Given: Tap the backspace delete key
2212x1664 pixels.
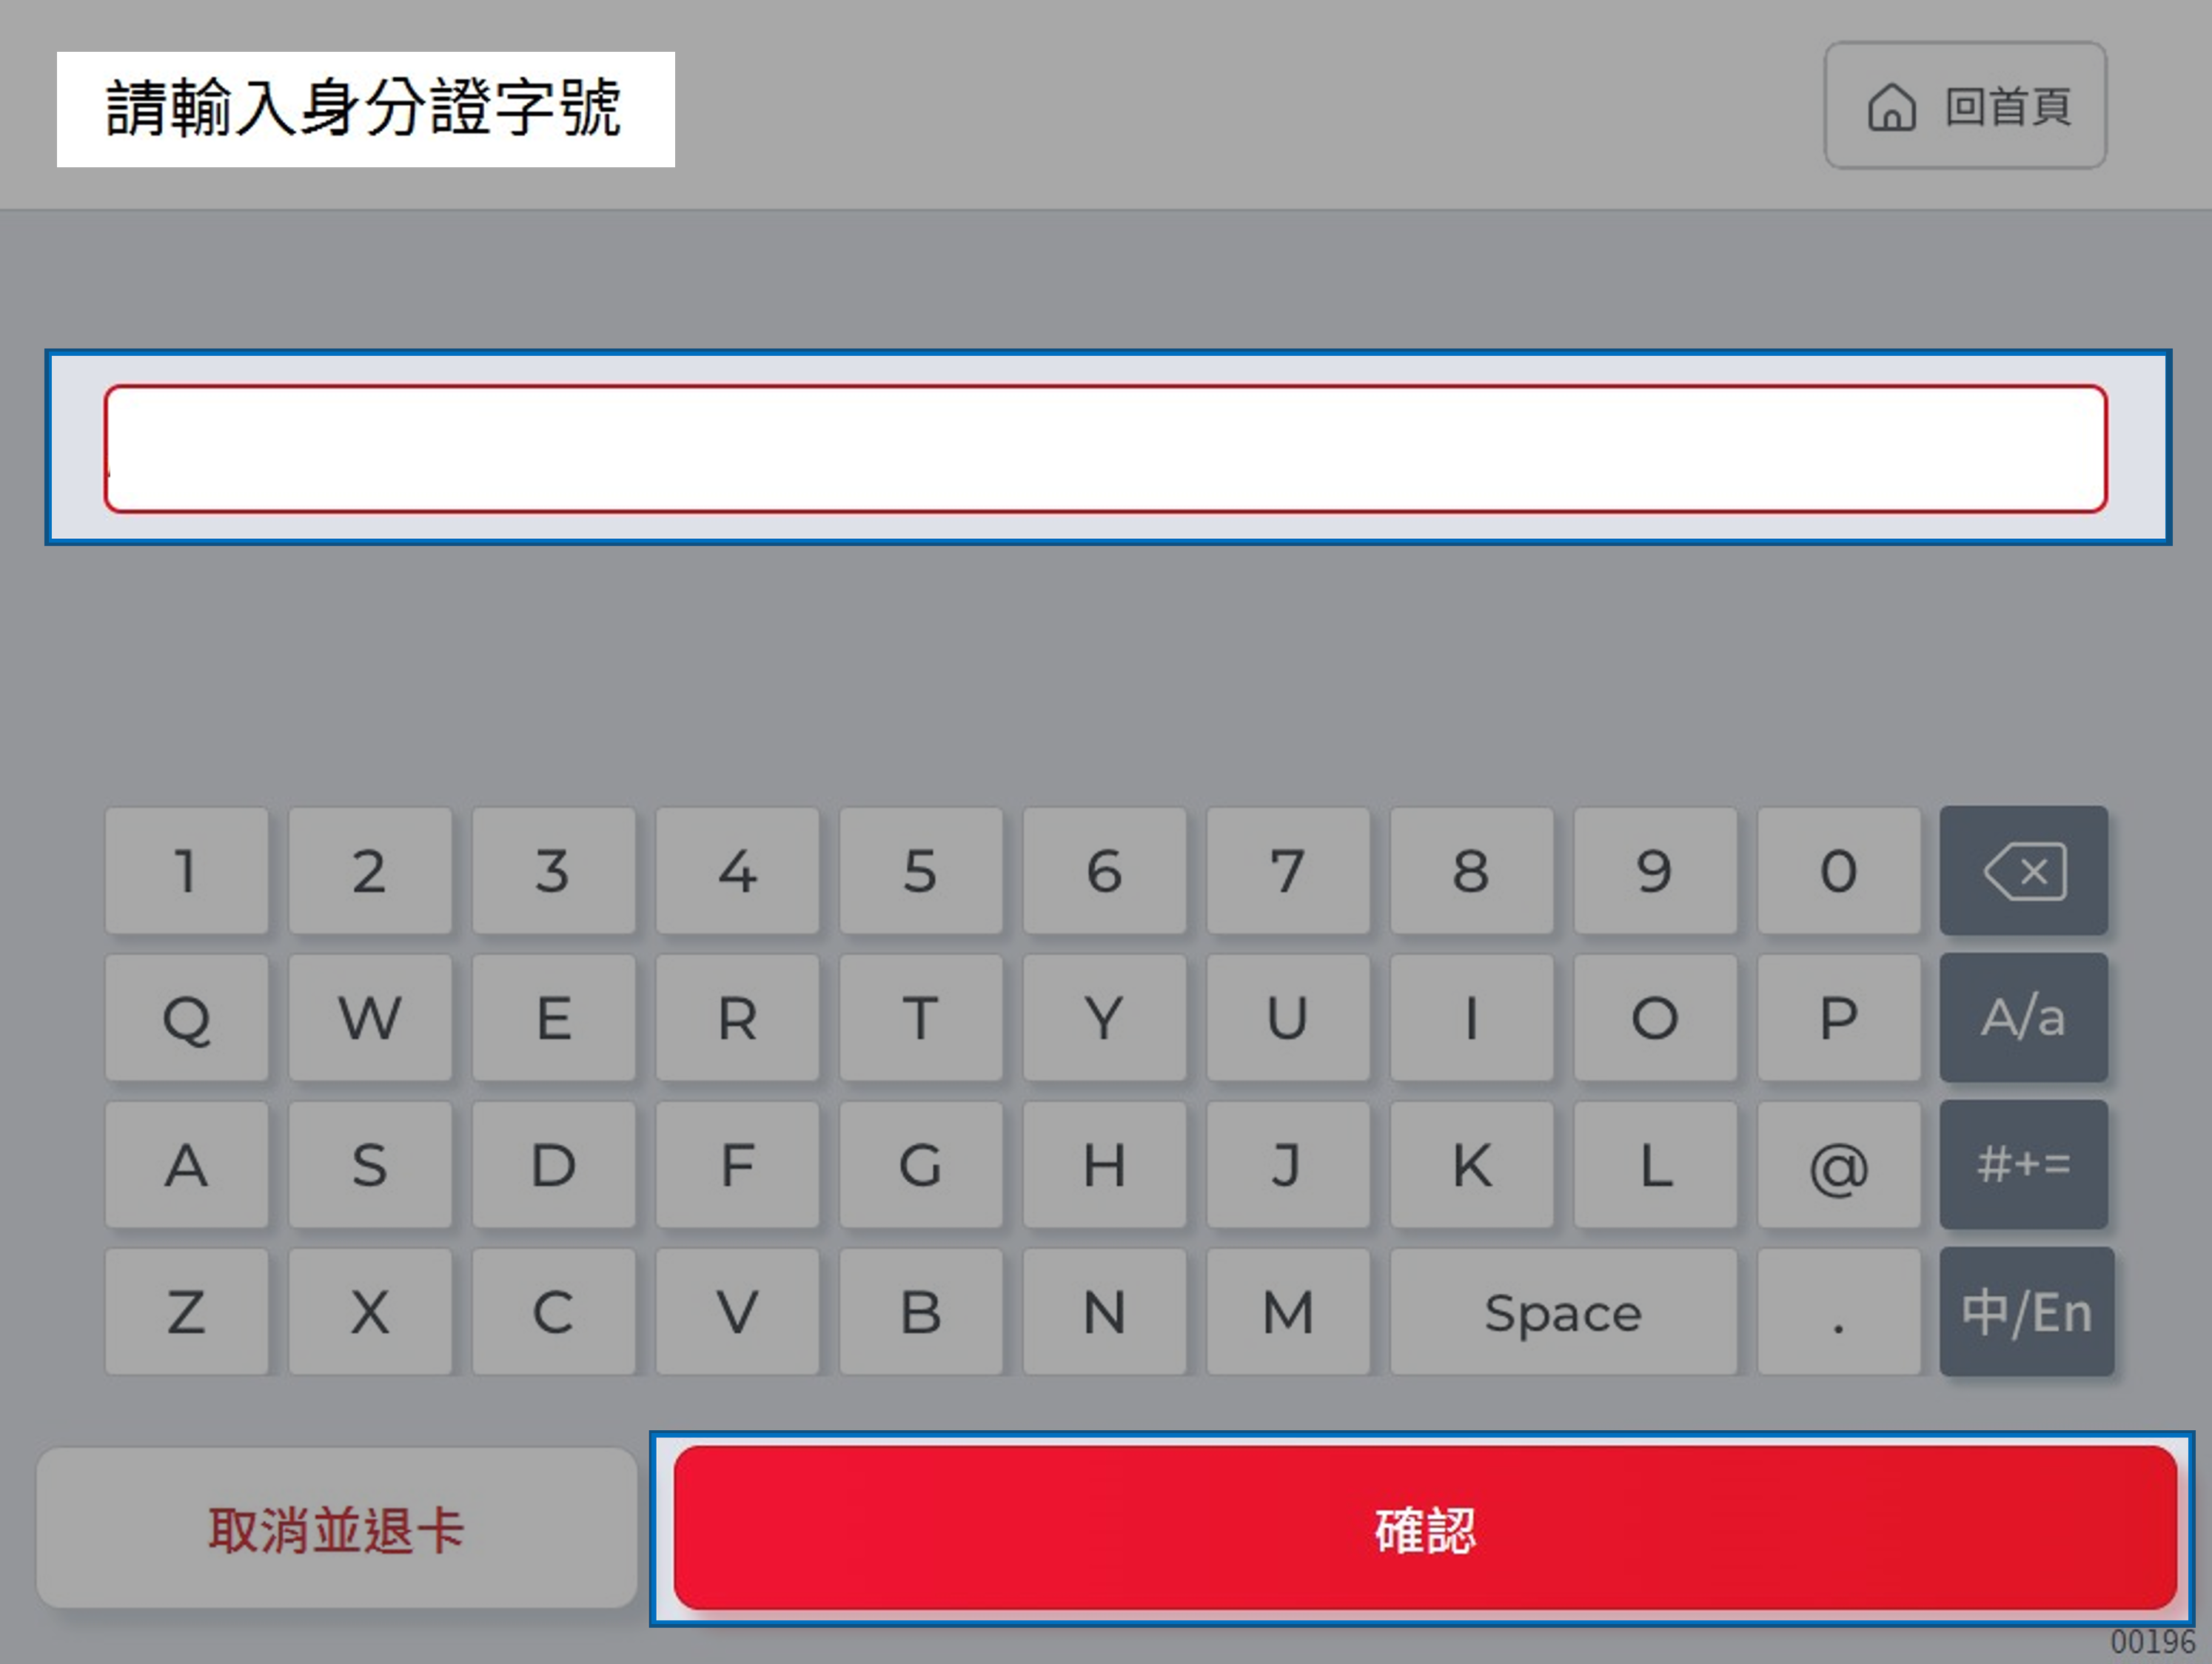Looking at the screenshot, I should tap(2023, 871).
